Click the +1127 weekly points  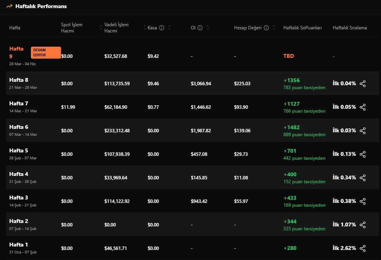[x=291, y=104]
